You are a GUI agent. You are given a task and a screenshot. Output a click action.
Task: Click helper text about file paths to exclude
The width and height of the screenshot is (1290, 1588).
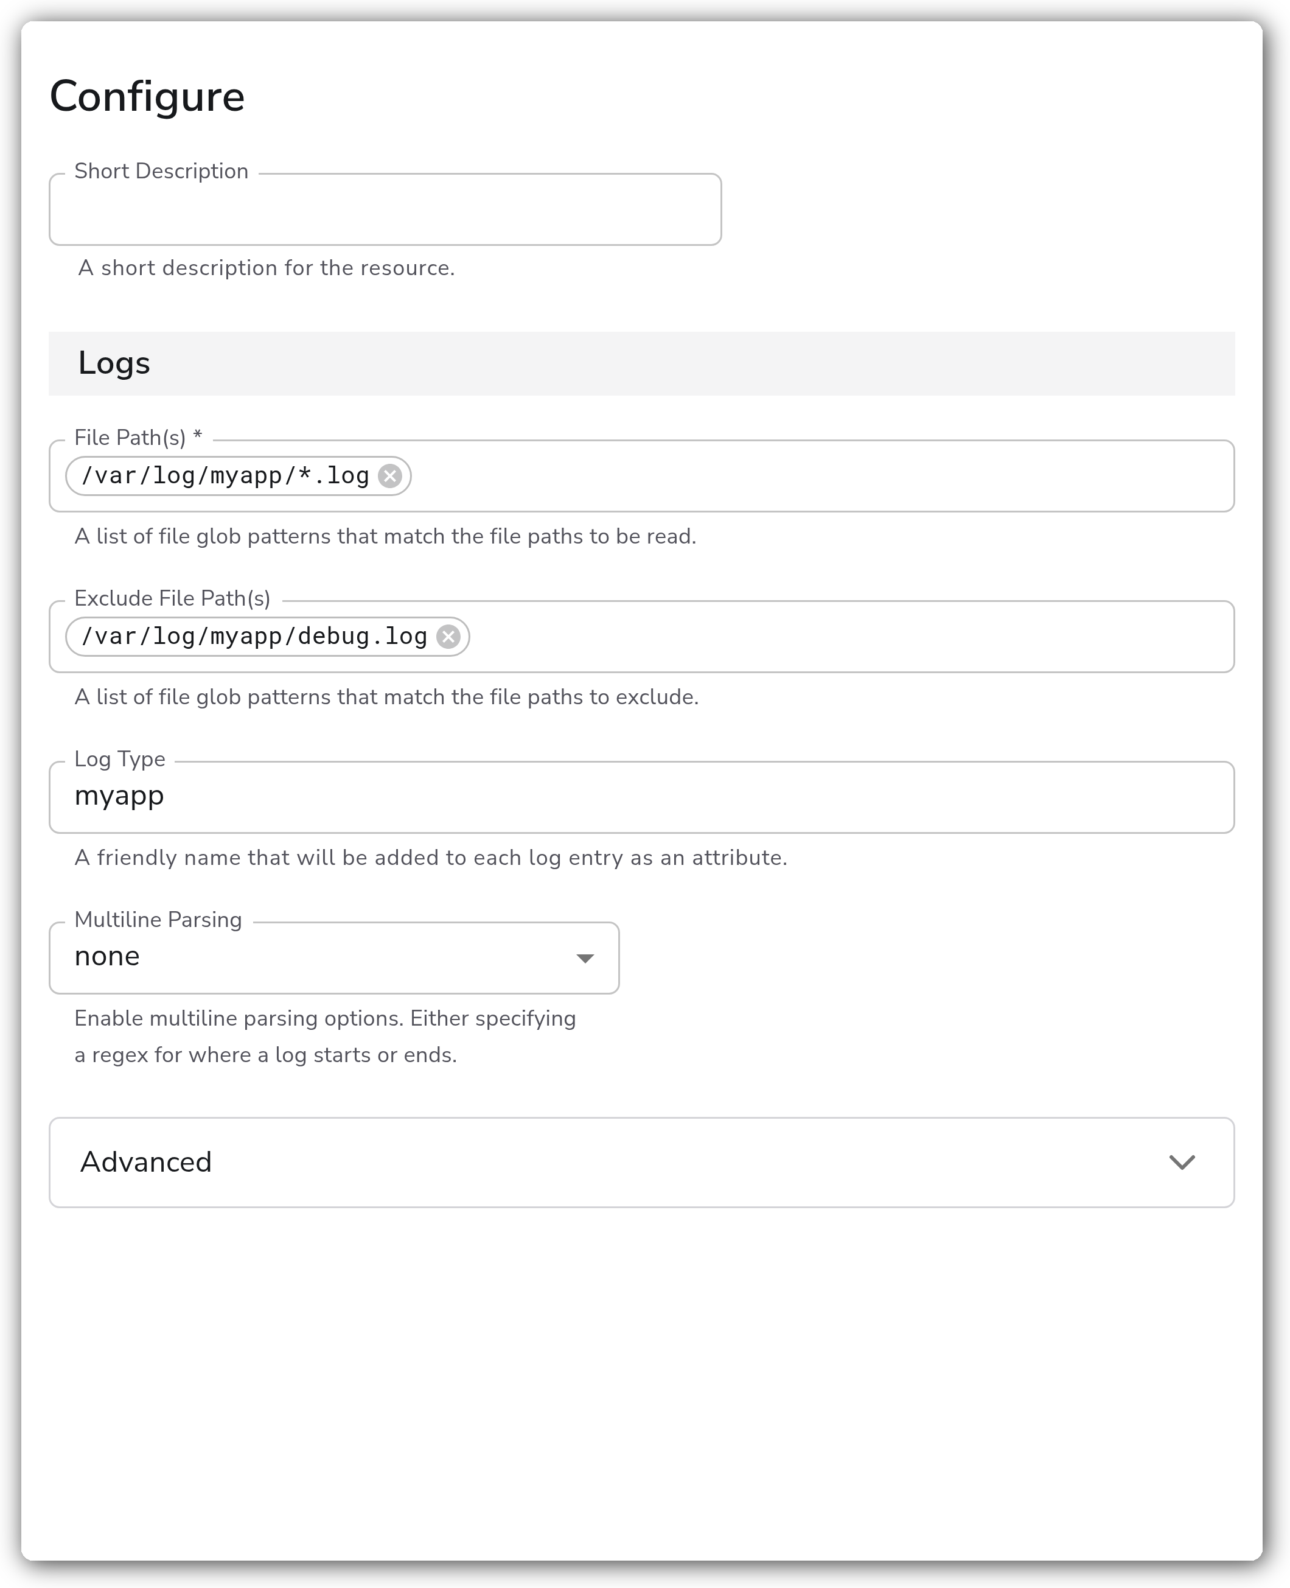click(386, 697)
